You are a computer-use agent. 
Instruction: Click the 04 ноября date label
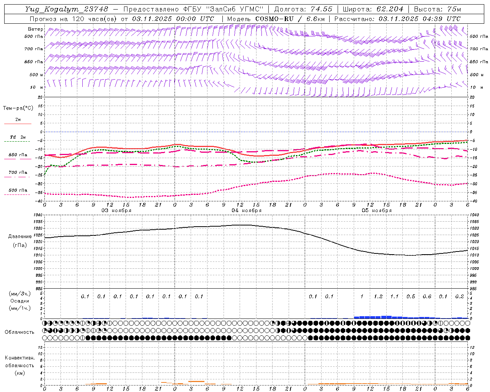click(247, 211)
